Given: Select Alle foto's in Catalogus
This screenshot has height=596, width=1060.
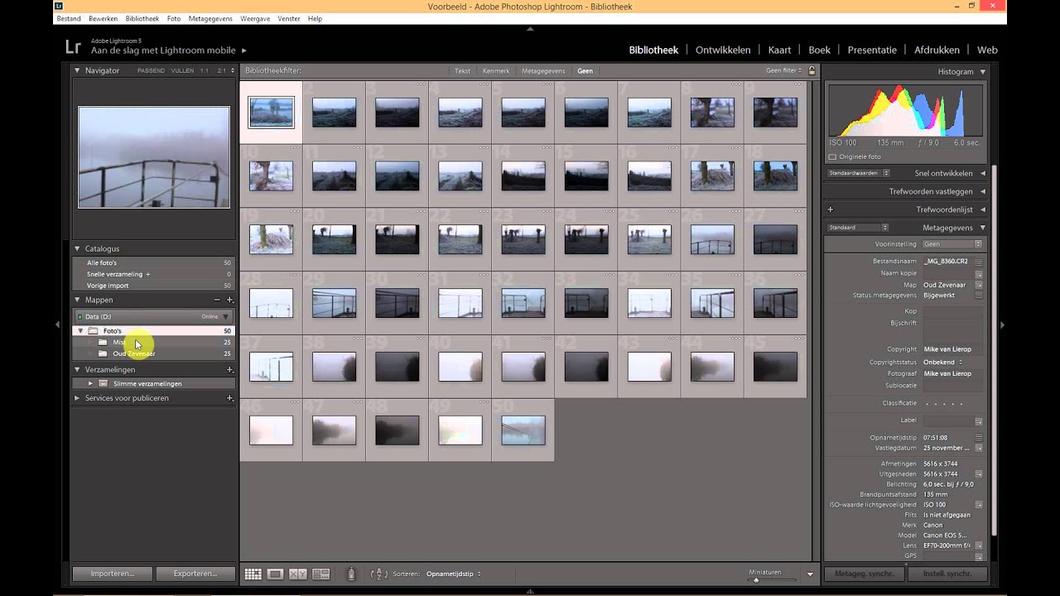Looking at the screenshot, I should pos(153,262).
